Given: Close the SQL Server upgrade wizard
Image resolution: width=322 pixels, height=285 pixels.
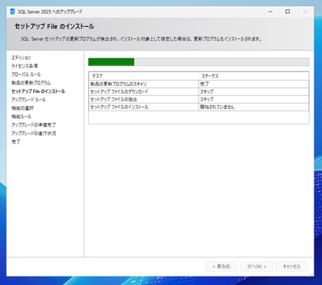Looking at the screenshot, I should pyautogui.click(x=305, y=12).
